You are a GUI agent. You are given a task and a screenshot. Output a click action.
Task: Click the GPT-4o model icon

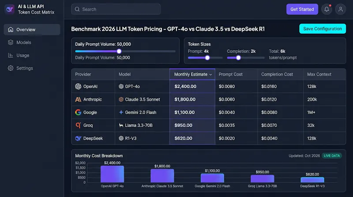[121, 86]
